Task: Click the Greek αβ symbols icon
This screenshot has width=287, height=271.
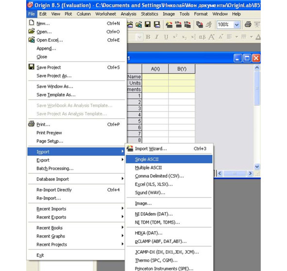Action: click(202, 37)
